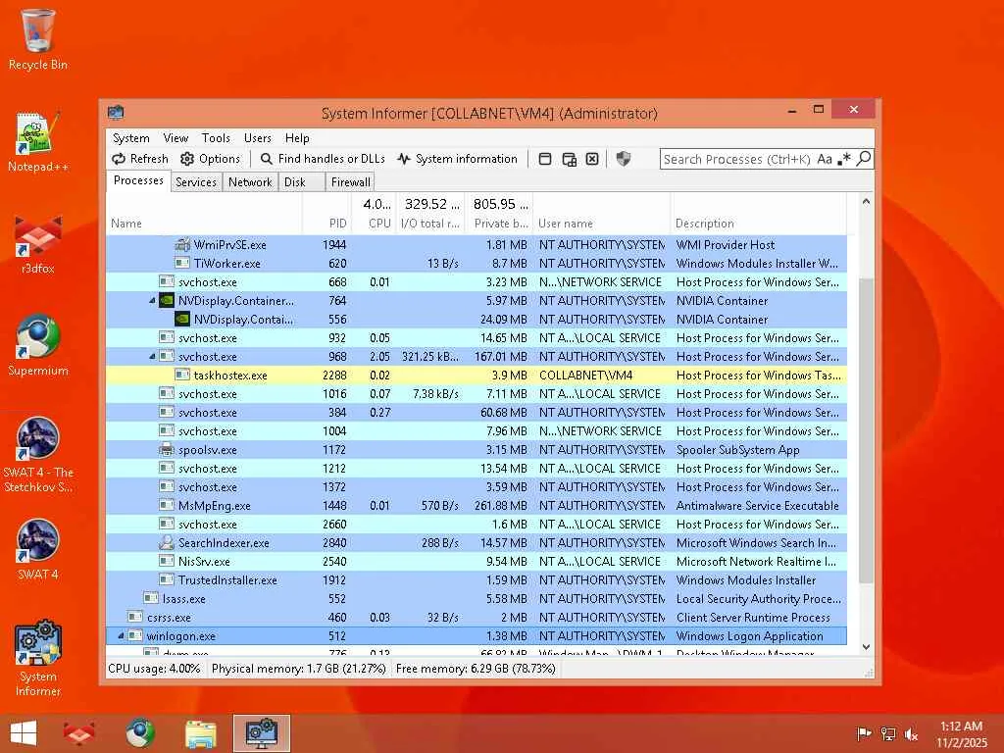This screenshot has height=753, width=1004.
Task: Open the Tools menu
Action: point(216,137)
